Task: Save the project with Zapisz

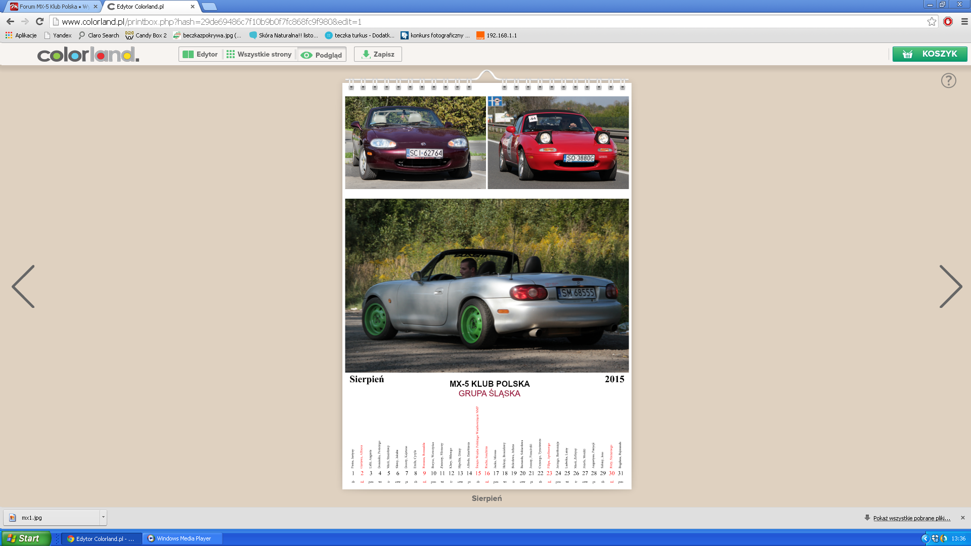Action: [x=378, y=54]
